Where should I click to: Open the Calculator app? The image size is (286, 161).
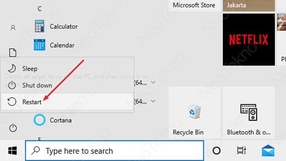pyautogui.click(x=56, y=26)
